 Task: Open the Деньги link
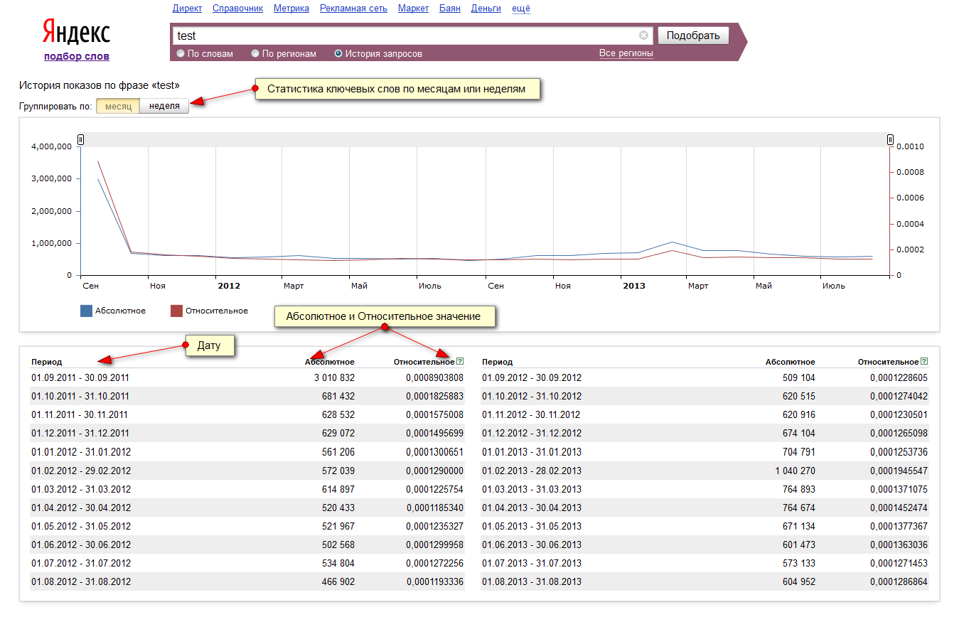[486, 9]
